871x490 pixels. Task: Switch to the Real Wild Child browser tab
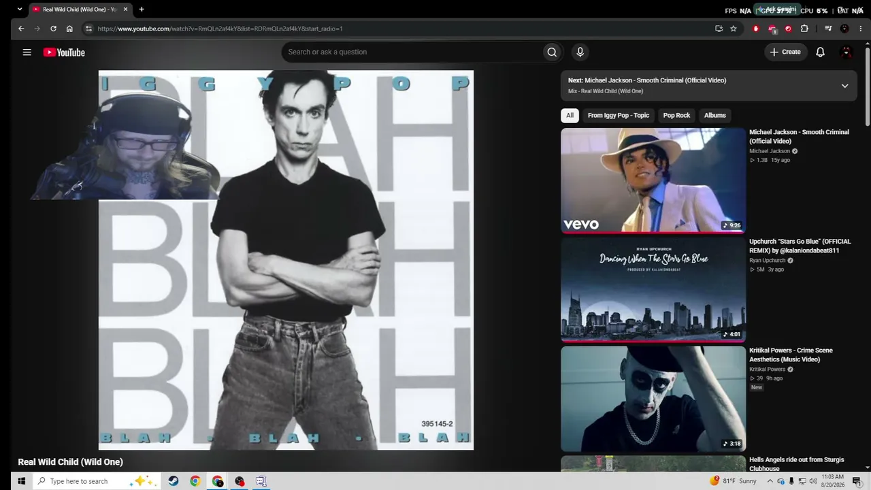(79, 10)
